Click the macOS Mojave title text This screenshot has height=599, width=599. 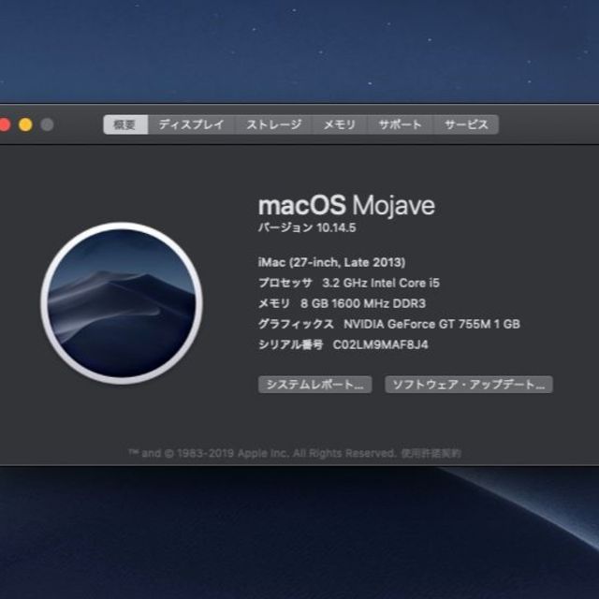[346, 206]
